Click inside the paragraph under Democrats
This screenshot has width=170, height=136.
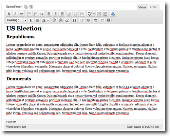point(83,100)
